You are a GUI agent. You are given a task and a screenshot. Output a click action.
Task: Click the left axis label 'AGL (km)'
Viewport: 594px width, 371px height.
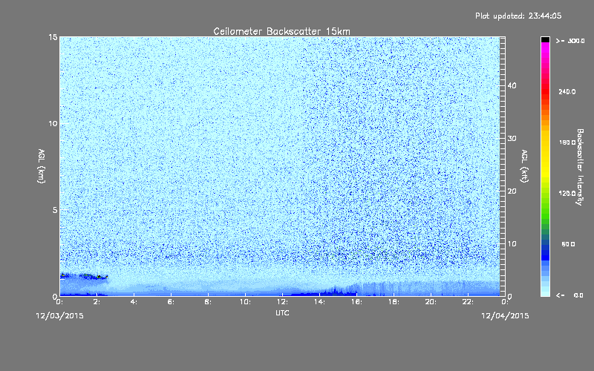(x=42, y=166)
